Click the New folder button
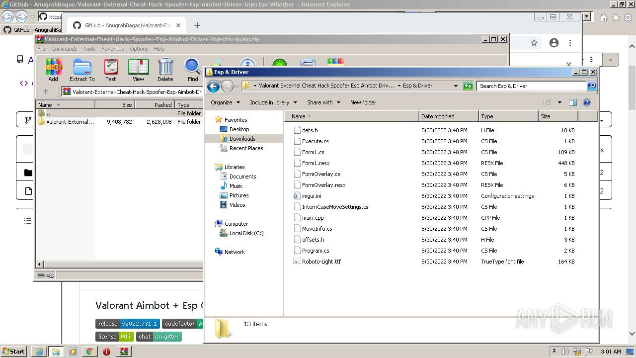The image size is (636, 358). pyautogui.click(x=363, y=102)
